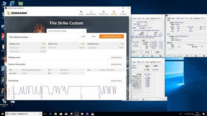
Task: Expand the Custom benchmark settings chevron
Action: point(84,31)
